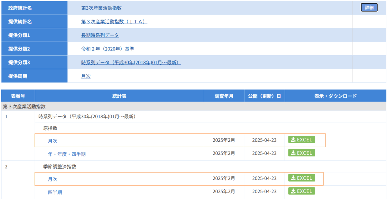Click the 表番号 column header

[18, 96]
